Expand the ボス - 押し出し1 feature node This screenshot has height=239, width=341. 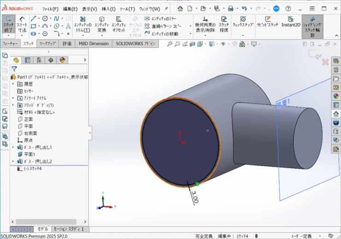13,148
